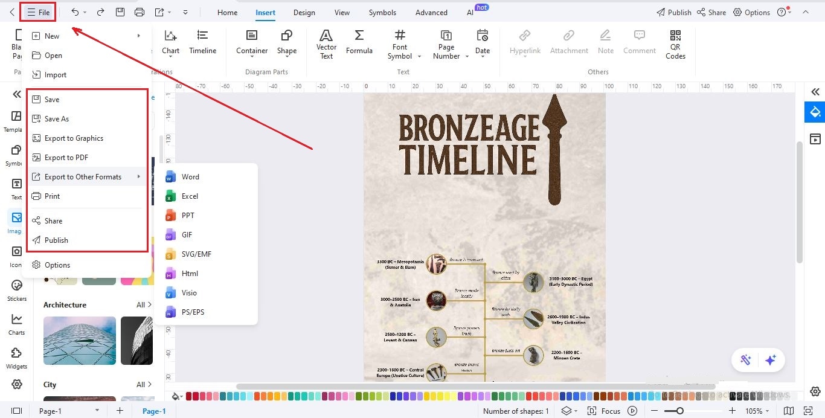825x418 pixels.
Task: Insert a Timeline from the ribbon
Action: click(x=203, y=42)
